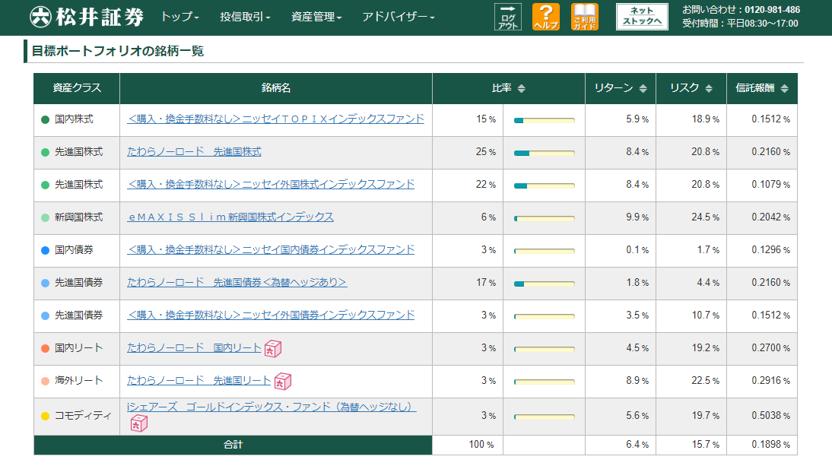This screenshot has height=466, width=832.
Task: Click the 24.5 % risk value
Action: [705, 217]
